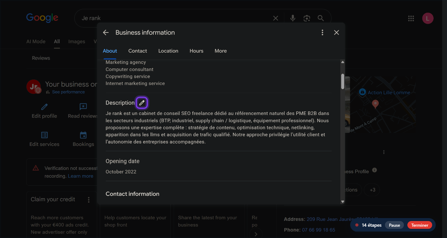Screen dimensions: 447x238
Task: Open the See performance link
Action: point(68,92)
